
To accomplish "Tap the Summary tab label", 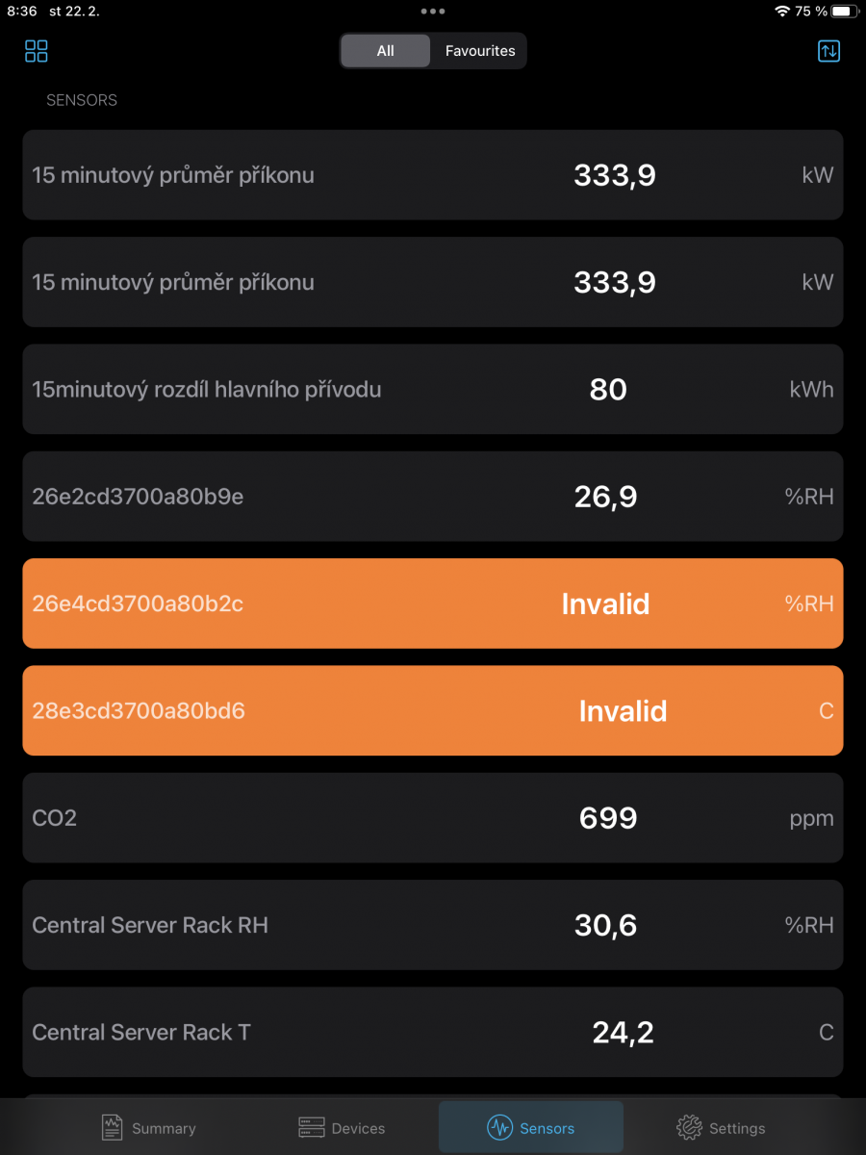I will 164,1128.
